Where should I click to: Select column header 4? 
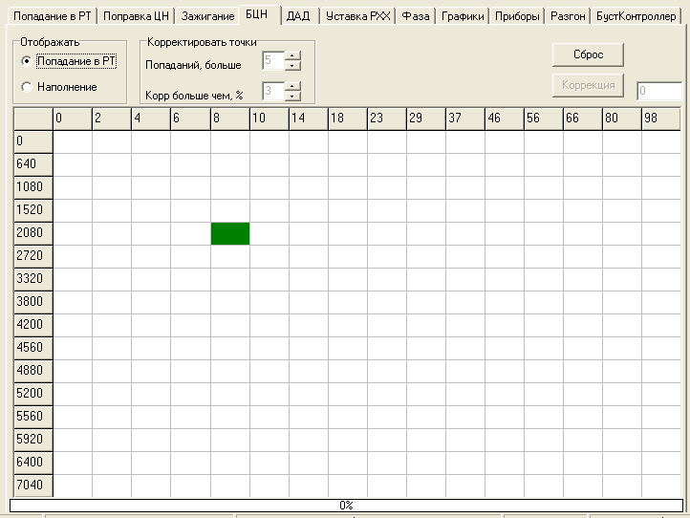click(x=151, y=119)
